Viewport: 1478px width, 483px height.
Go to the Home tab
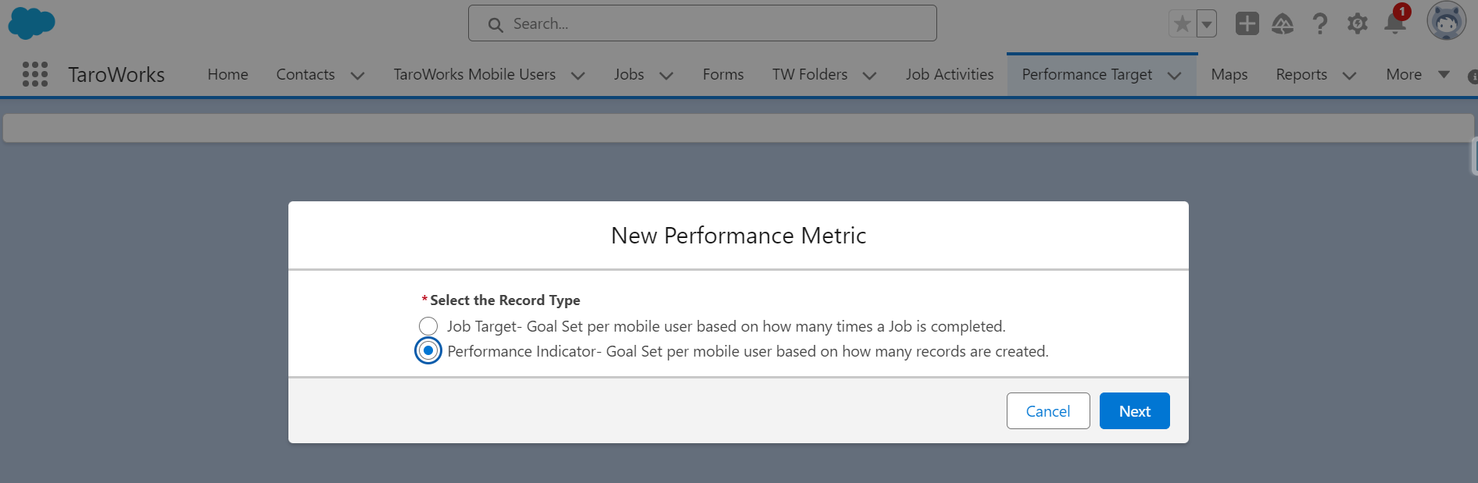tap(227, 75)
